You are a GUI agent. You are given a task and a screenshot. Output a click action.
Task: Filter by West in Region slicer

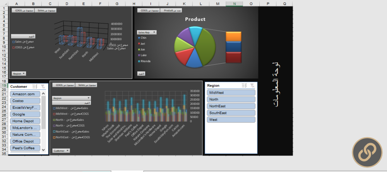click(231, 120)
